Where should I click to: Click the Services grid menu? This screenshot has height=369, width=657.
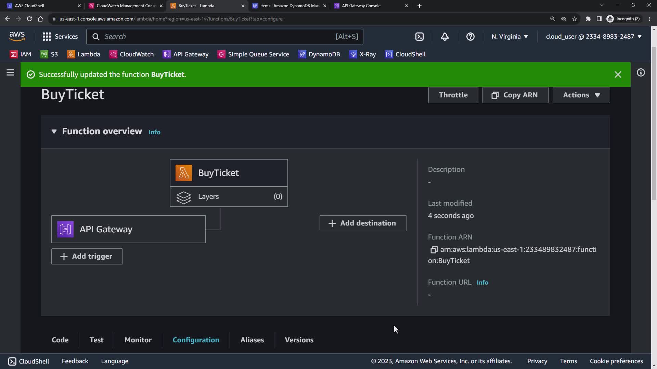click(60, 37)
